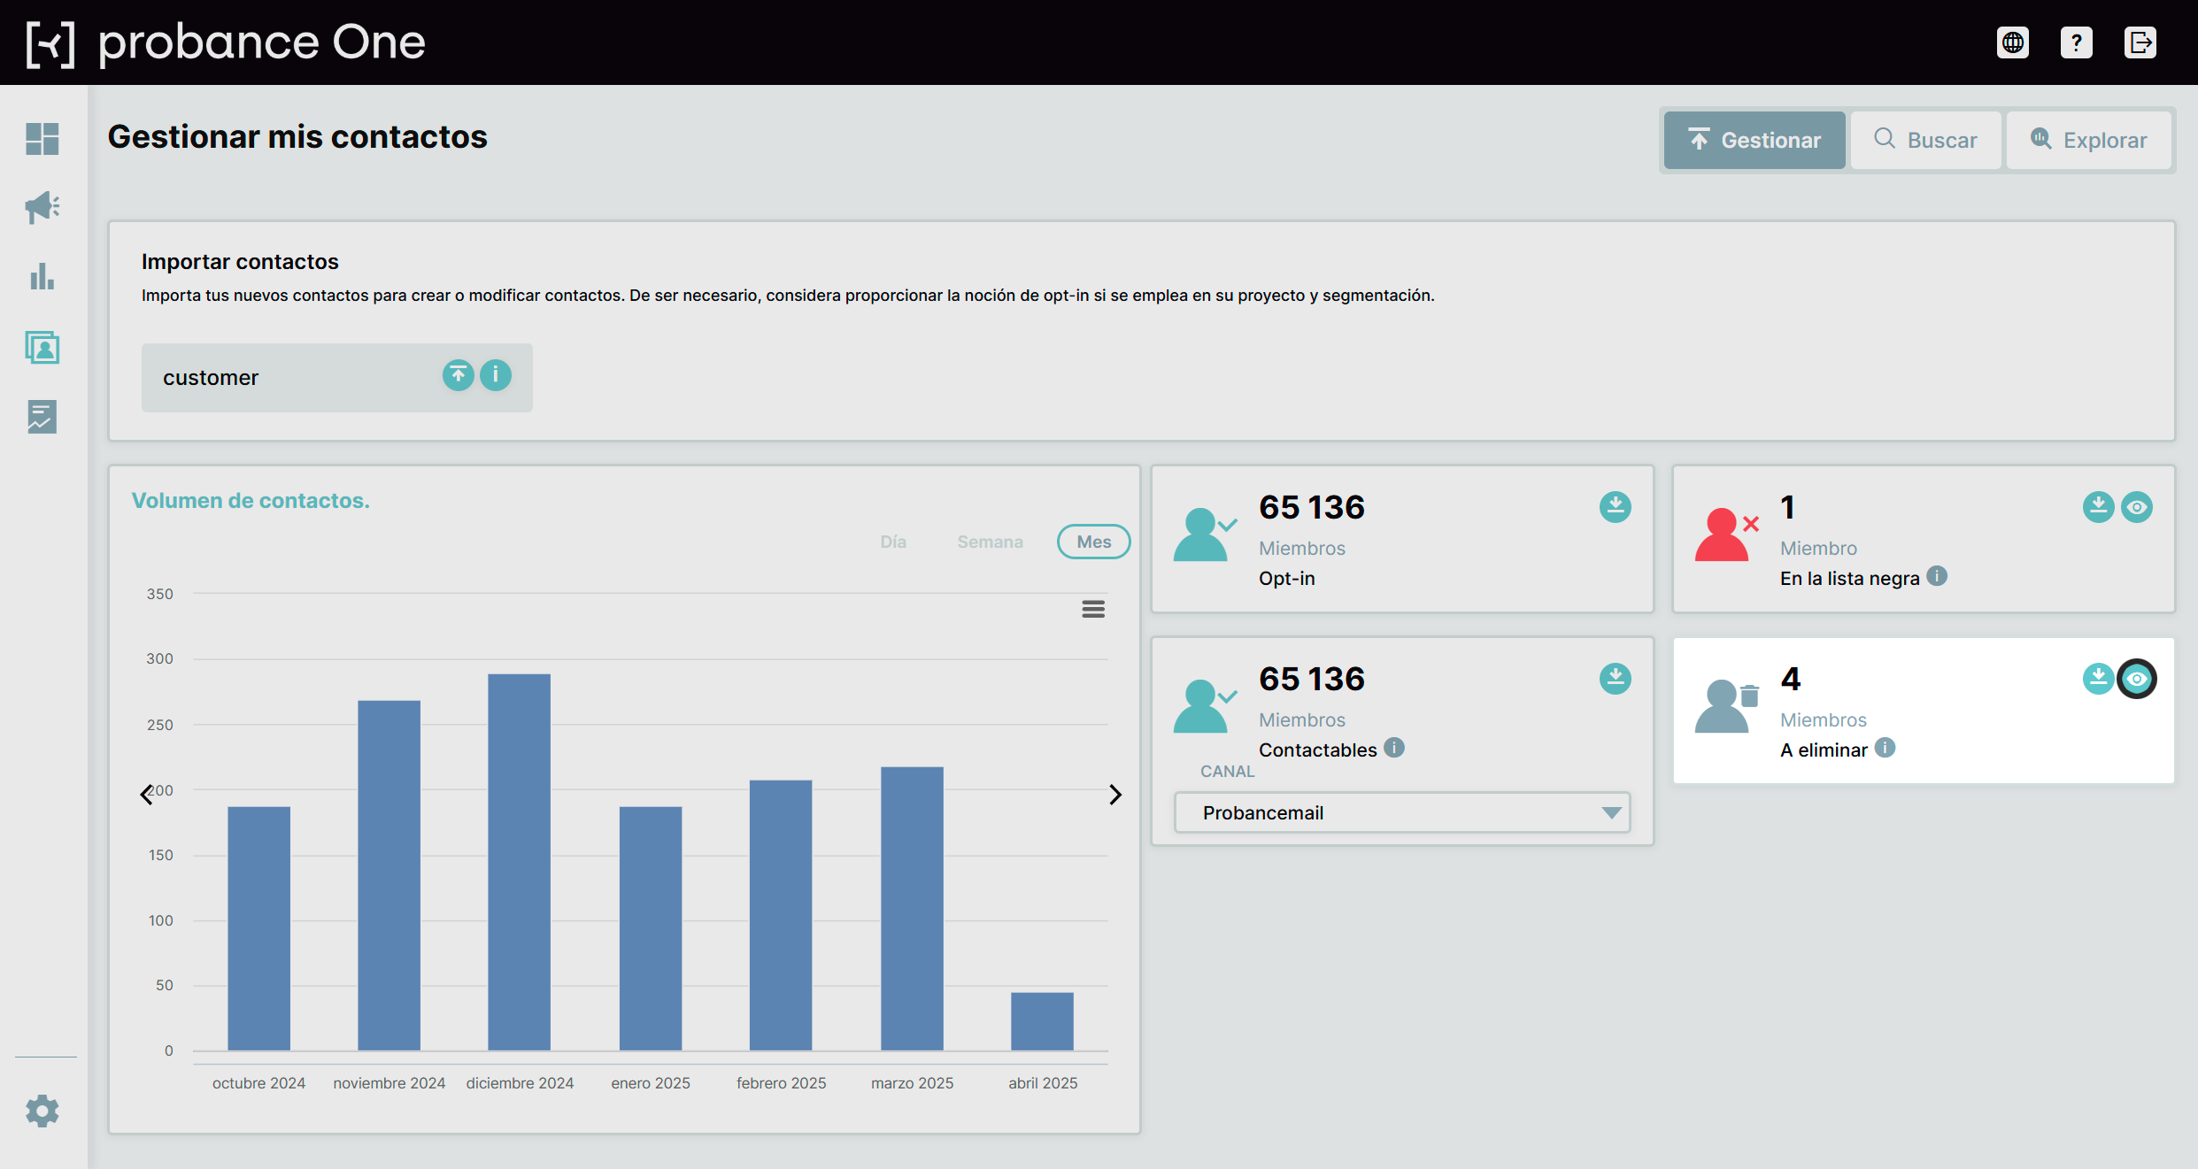Click the 65 136 Opt-in count

pyautogui.click(x=1312, y=507)
